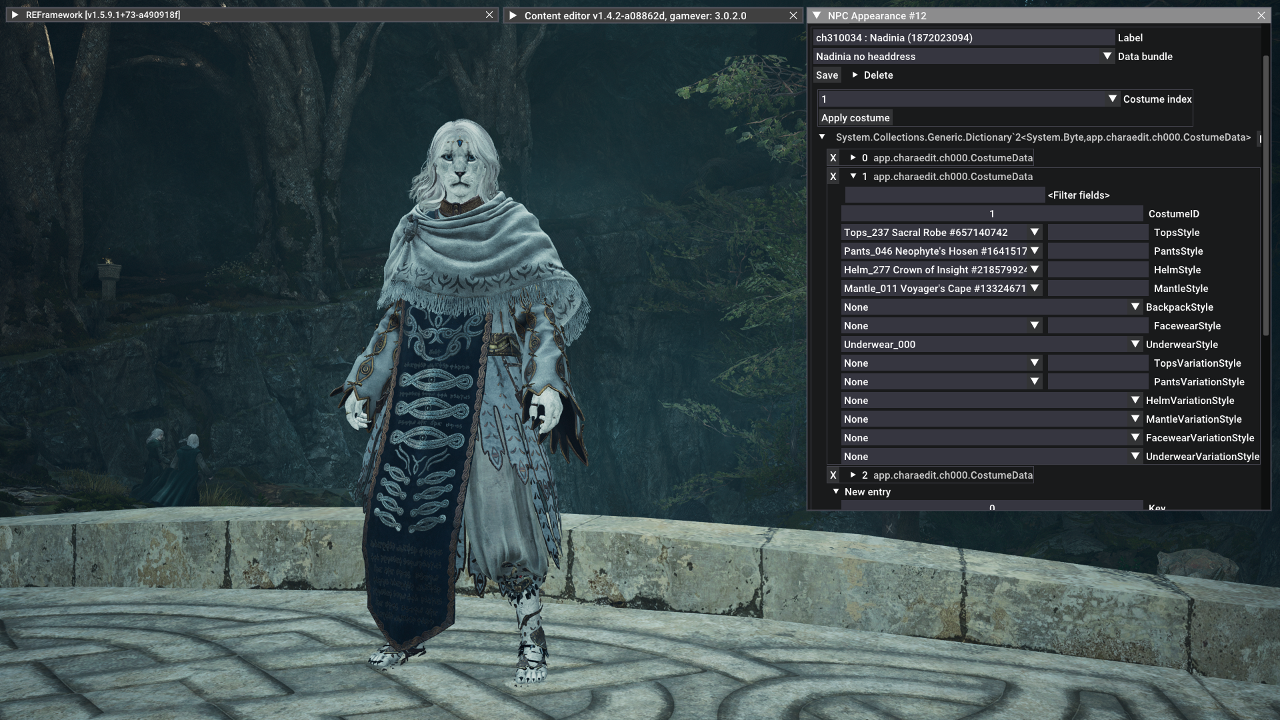This screenshot has height=720, width=1280.
Task: Open the FacewearStyle dropdown
Action: [x=942, y=326]
